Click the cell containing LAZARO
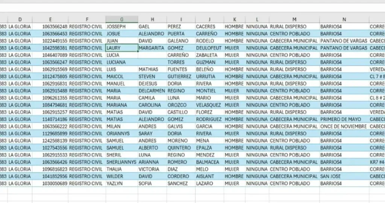 [x=209, y=183]
